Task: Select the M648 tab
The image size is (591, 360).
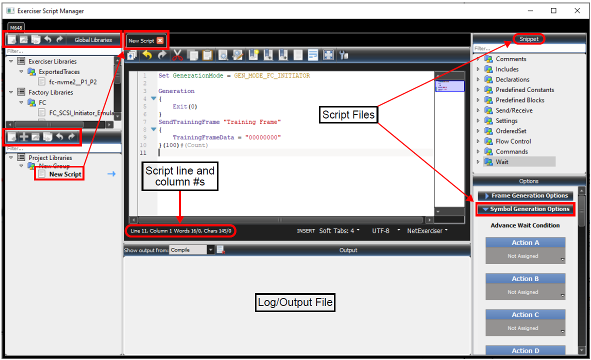Action: tap(16, 27)
